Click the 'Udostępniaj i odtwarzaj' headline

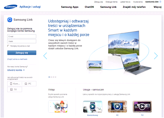pos(69,28)
